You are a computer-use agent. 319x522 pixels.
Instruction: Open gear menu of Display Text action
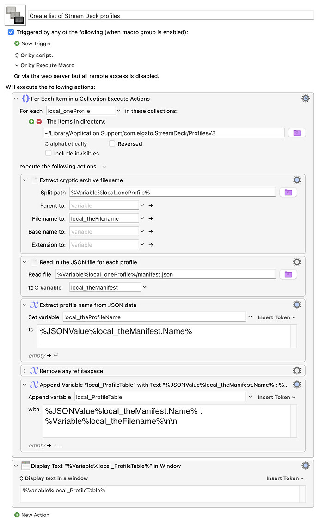(x=306, y=466)
